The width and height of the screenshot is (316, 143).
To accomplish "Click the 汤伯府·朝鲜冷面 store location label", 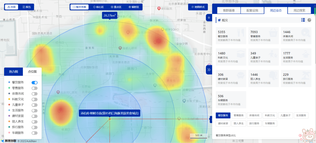I will [109, 113].
